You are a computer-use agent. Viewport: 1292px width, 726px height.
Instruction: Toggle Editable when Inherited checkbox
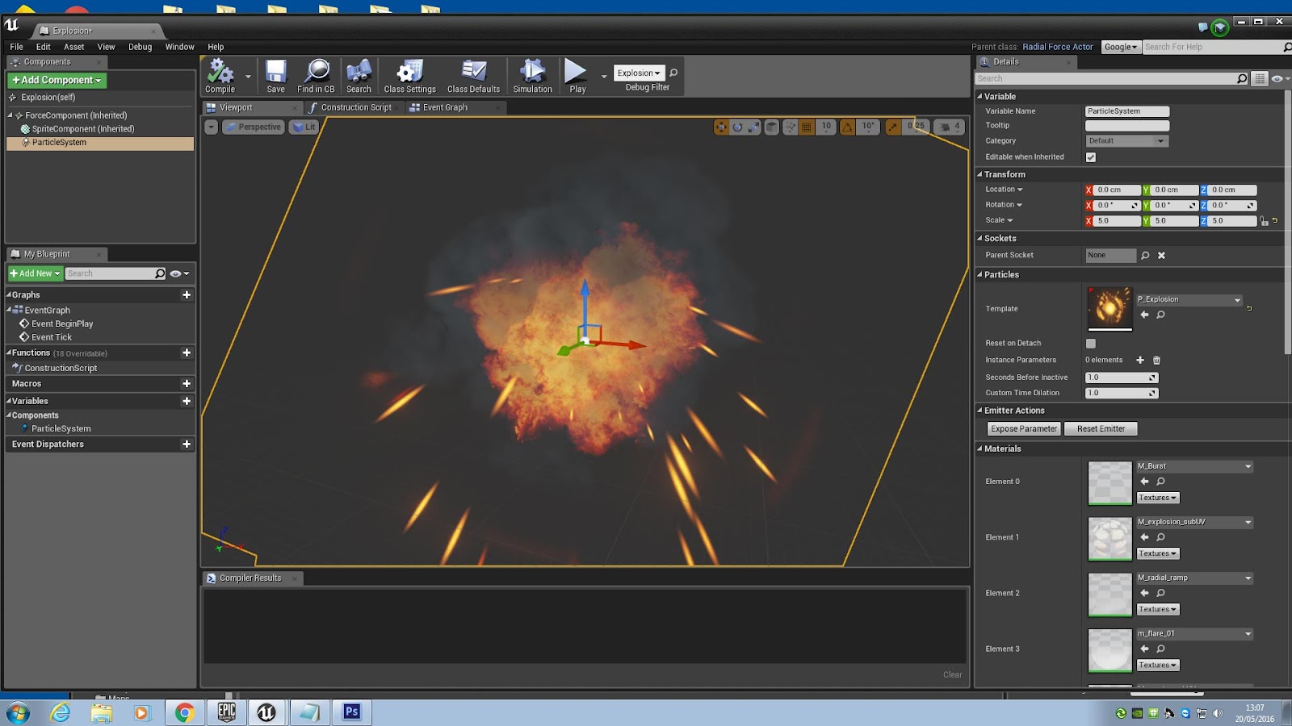pos(1091,157)
